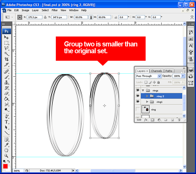Click the red foreground color swatch

click(x=5, y=166)
